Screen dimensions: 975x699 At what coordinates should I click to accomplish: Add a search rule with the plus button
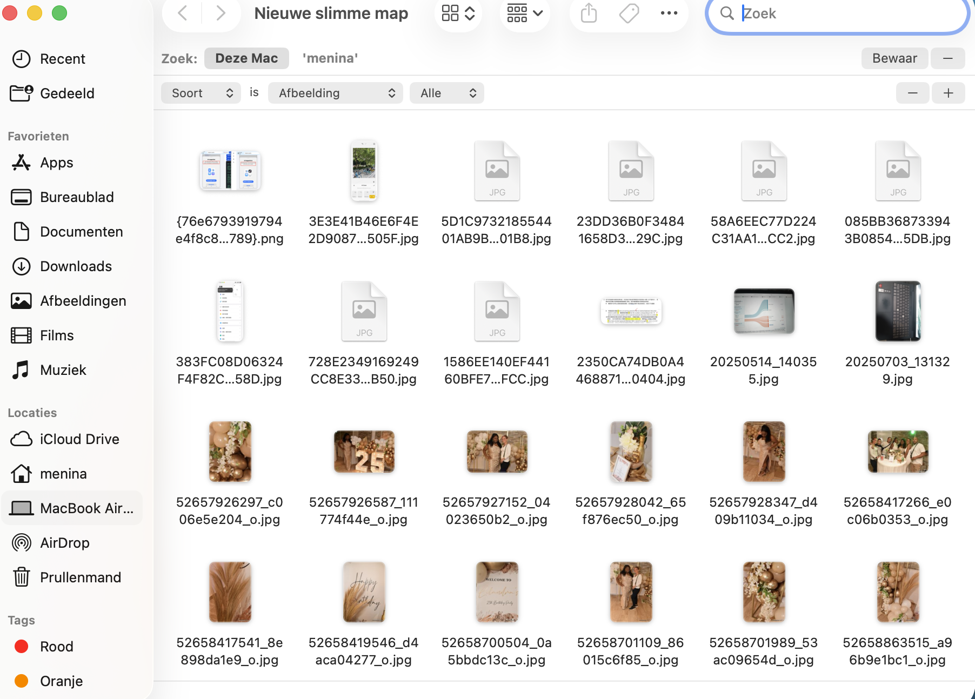coord(948,93)
